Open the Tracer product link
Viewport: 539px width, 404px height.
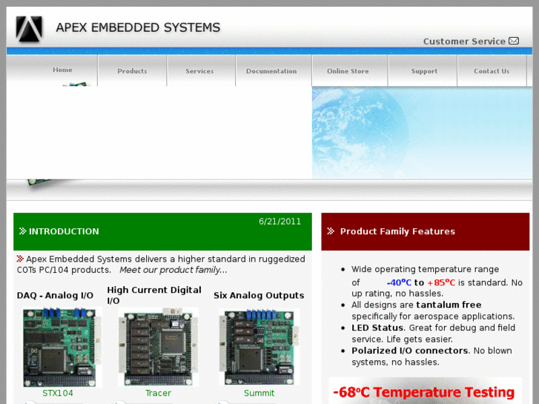click(158, 393)
